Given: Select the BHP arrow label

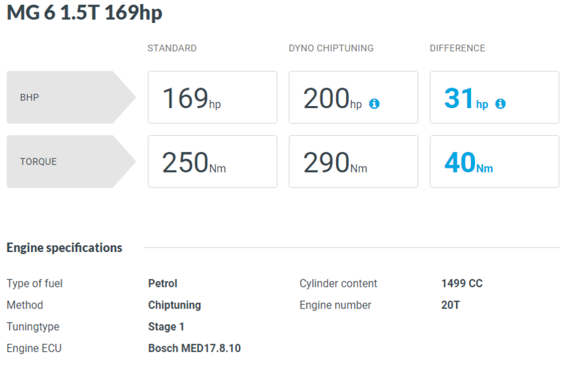Looking at the screenshot, I should click(71, 97).
